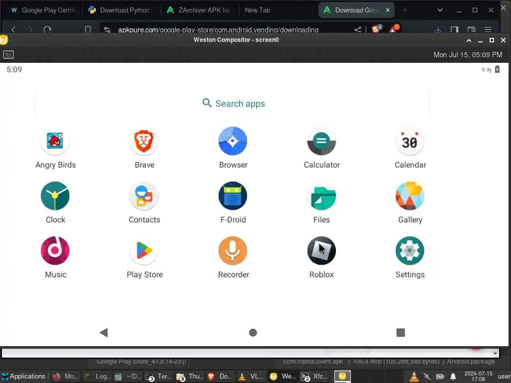
Task: Reload the apkpure page
Action: [47, 29]
